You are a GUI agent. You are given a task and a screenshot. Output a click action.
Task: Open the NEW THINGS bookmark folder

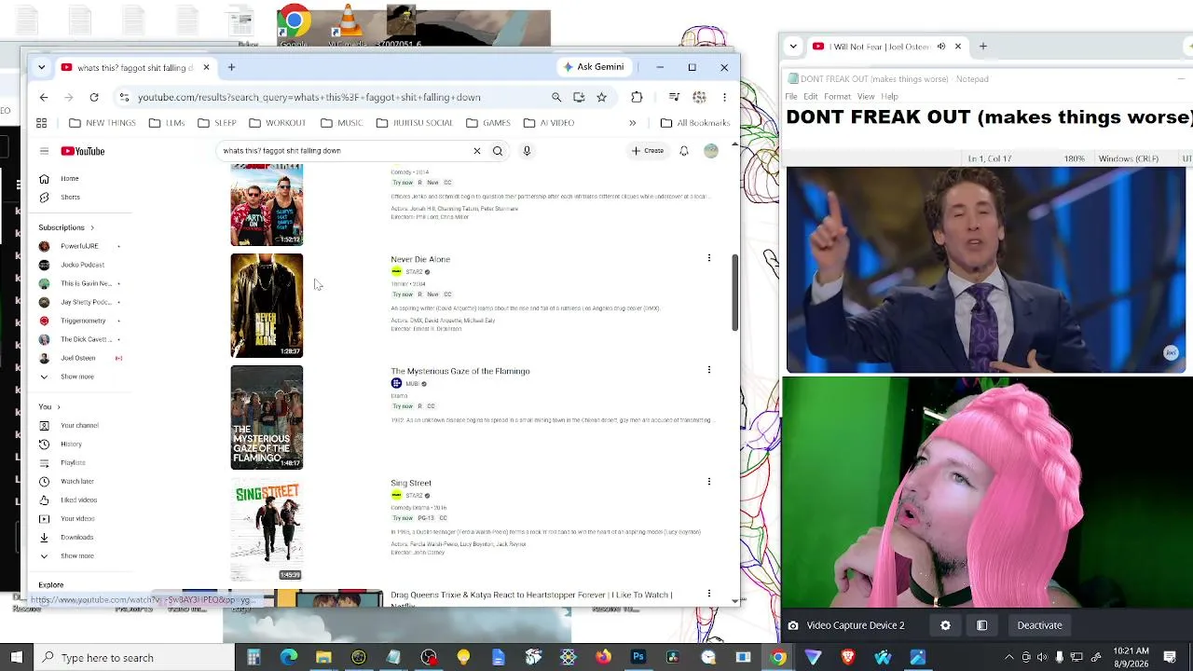click(102, 123)
